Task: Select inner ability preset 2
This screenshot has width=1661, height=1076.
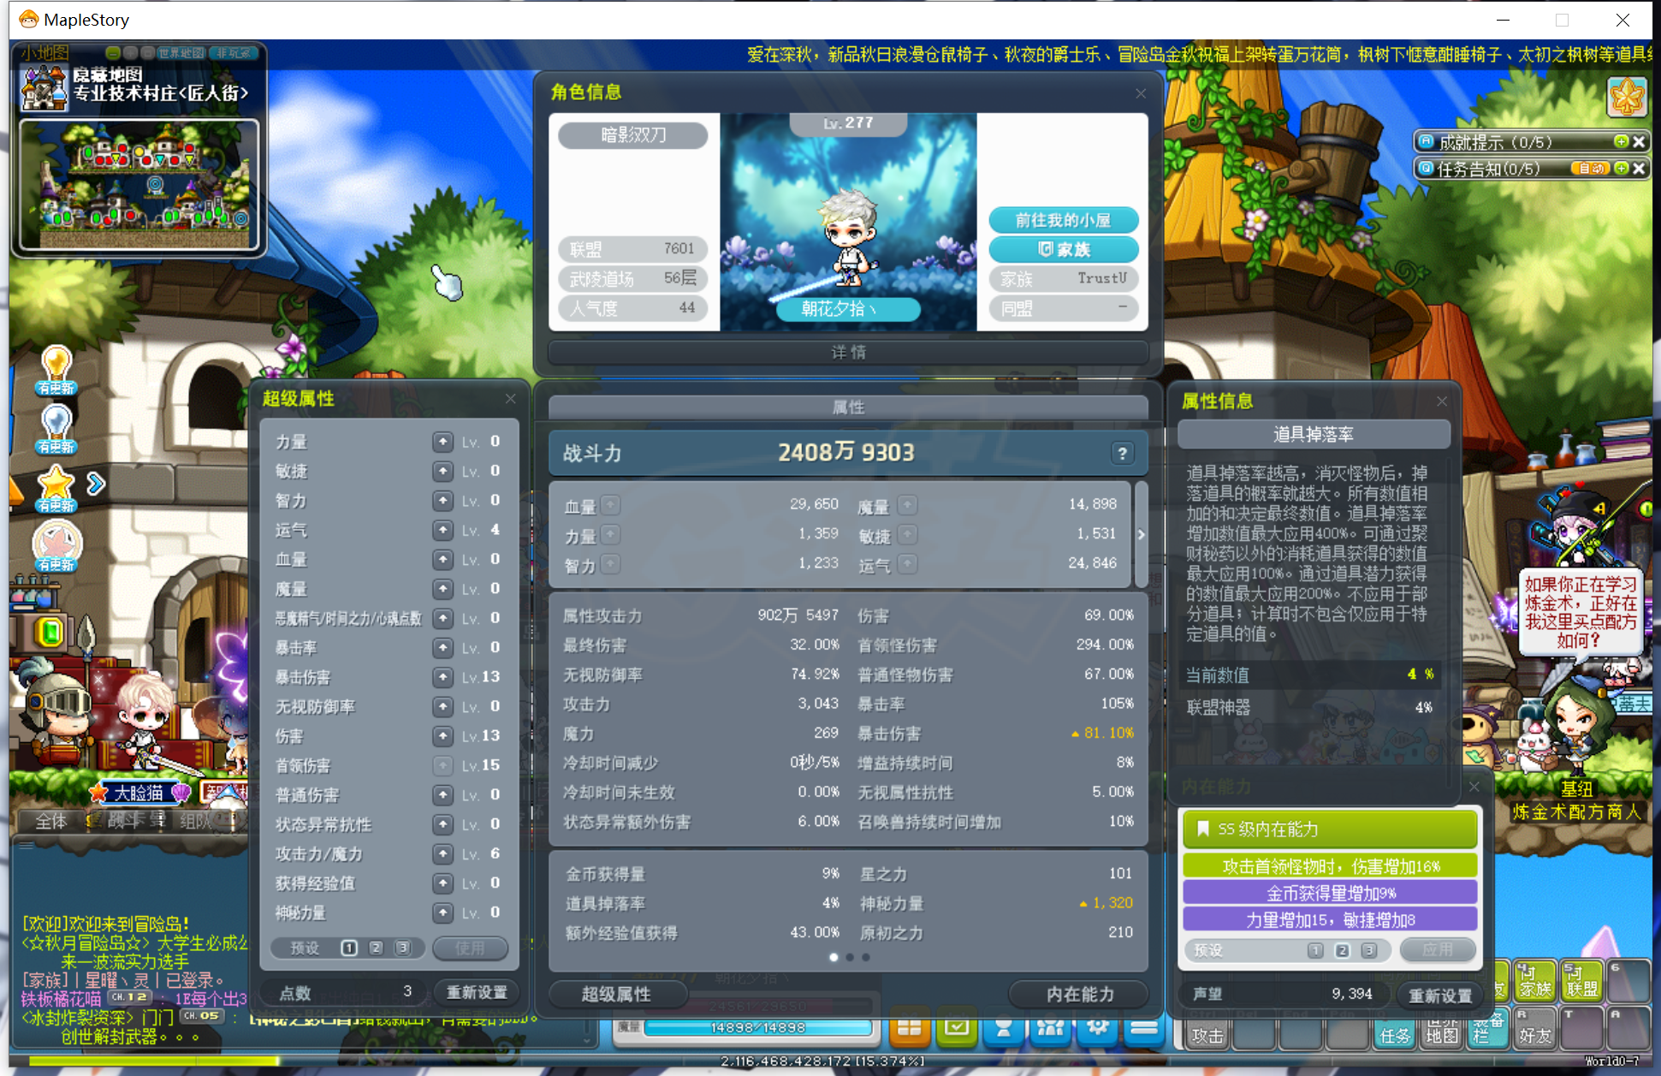Action: click(1343, 950)
